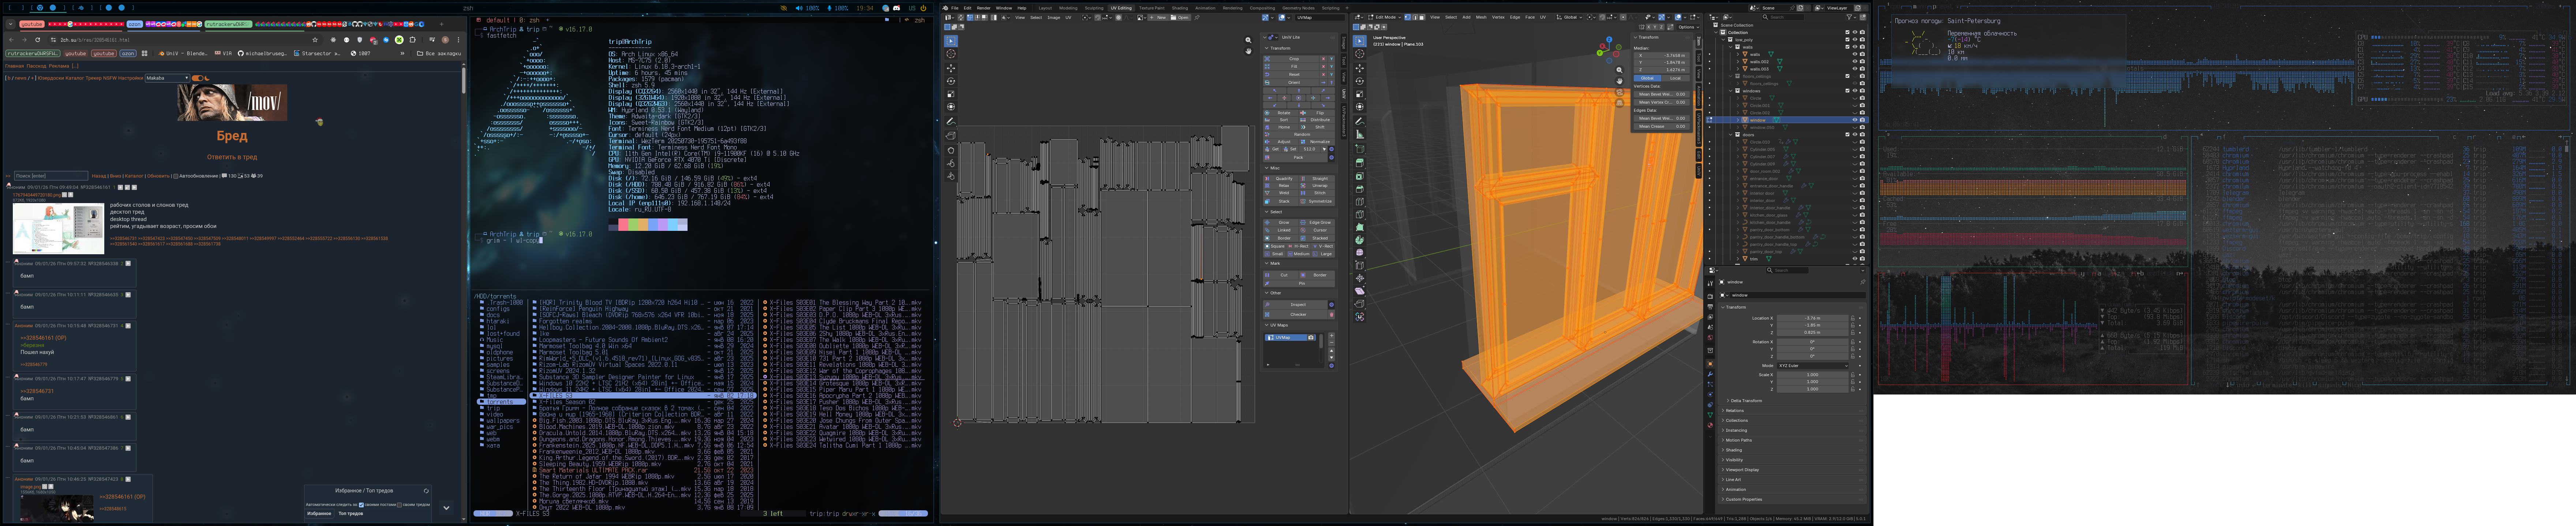Switch to the Texture Paint workspace tab
This screenshot has height=526, width=2576.
(x=1152, y=8)
